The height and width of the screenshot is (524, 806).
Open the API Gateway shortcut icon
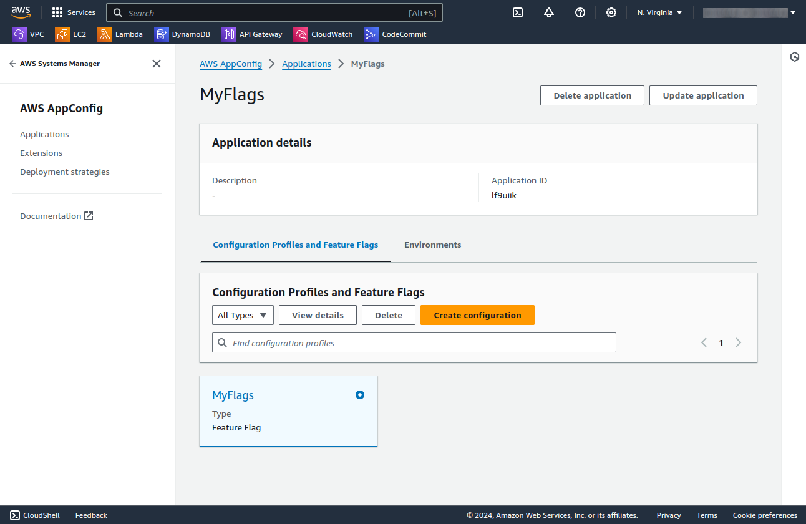click(229, 34)
